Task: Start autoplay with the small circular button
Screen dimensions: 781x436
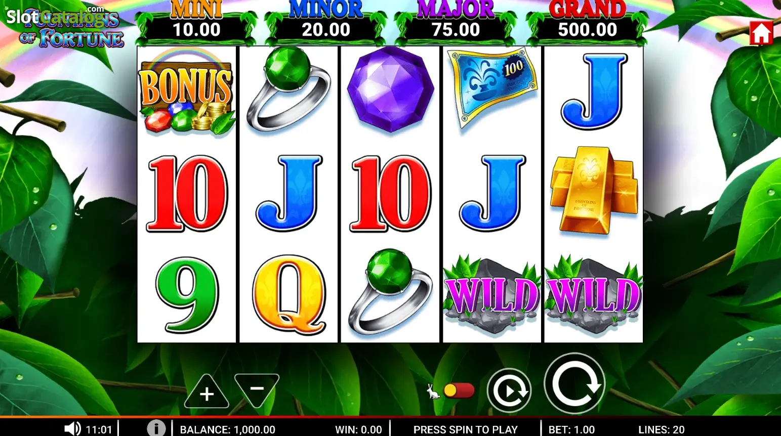Action: (x=509, y=390)
